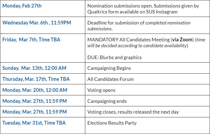Viewport: 210px width, 134px height.
Task: Click the Monday, Feb 27th date cell
Action: click(x=22, y=6)
